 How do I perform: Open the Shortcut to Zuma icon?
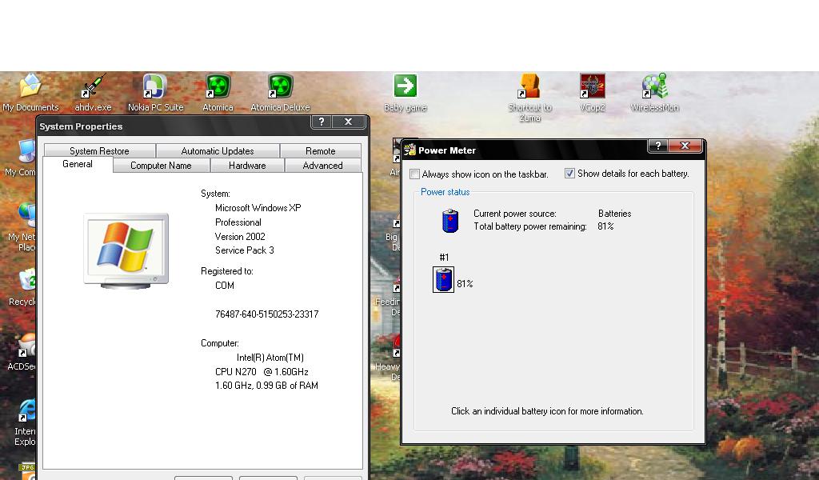click(x=529, y=86)
